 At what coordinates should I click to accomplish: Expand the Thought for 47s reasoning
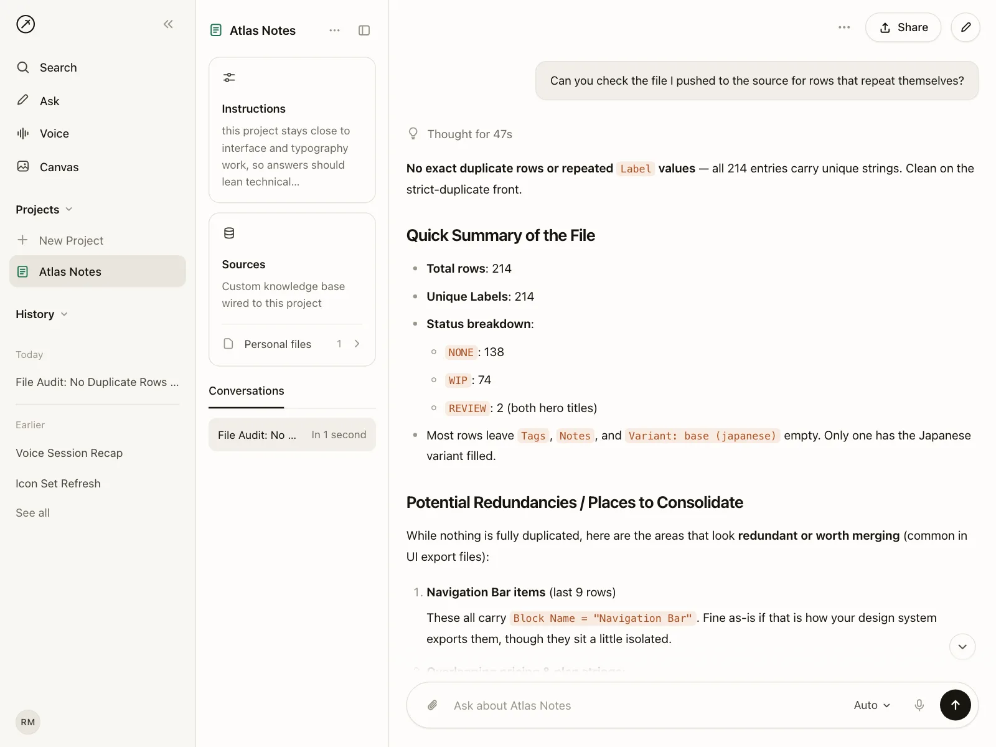coord(460,134)
